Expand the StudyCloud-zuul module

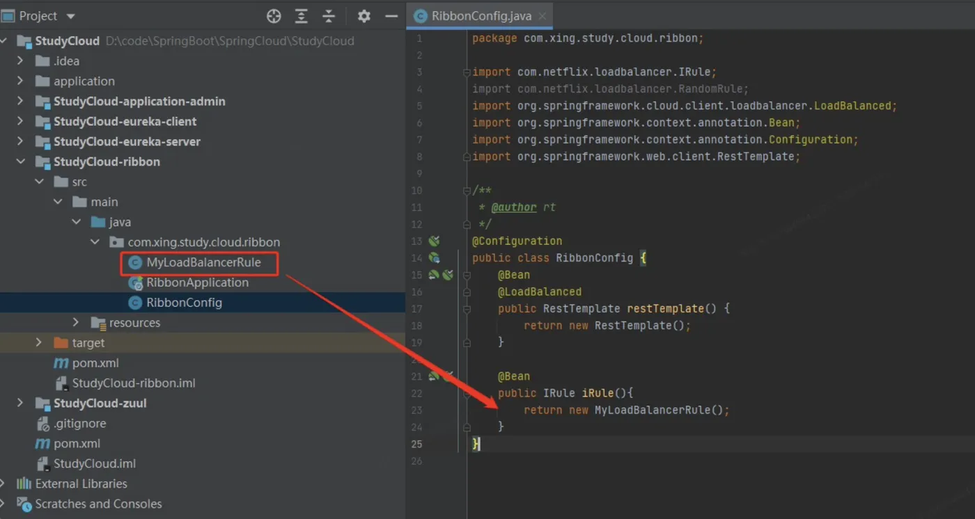point(21,404)
